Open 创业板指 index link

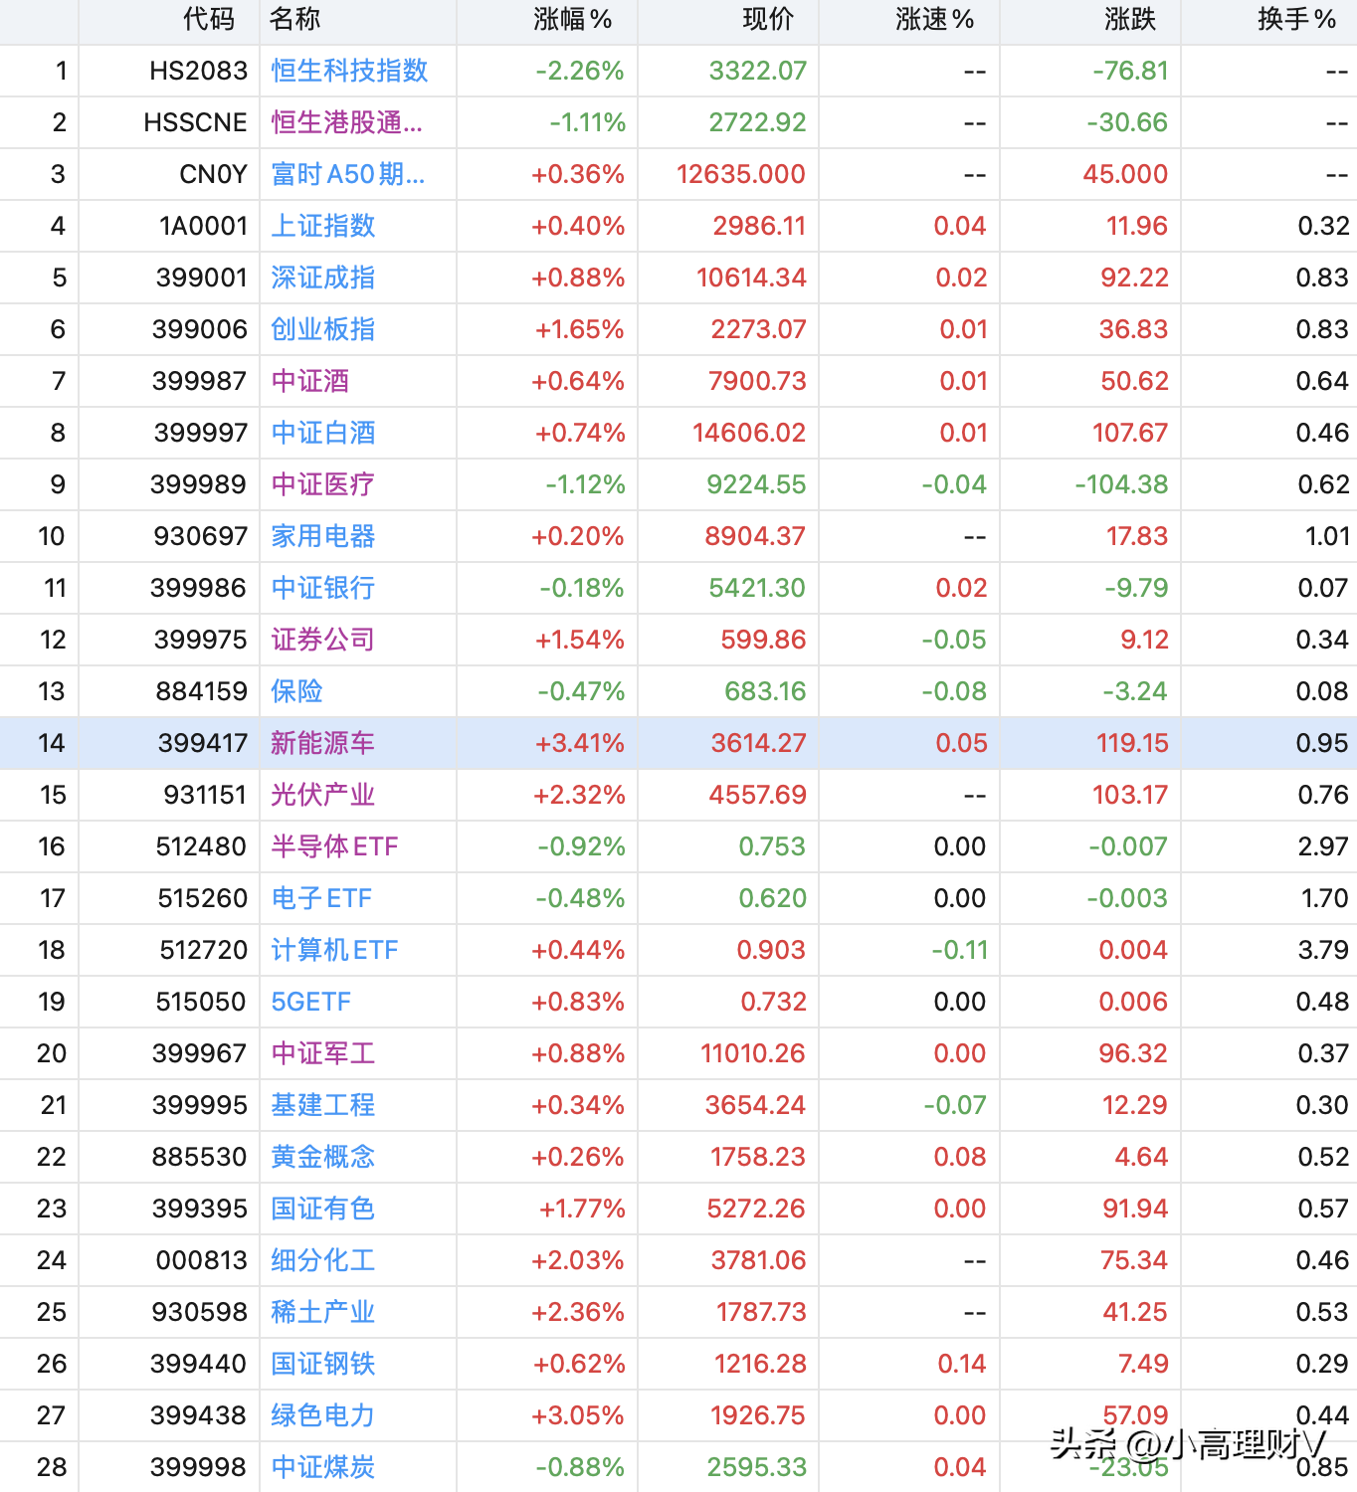(323, 329)
